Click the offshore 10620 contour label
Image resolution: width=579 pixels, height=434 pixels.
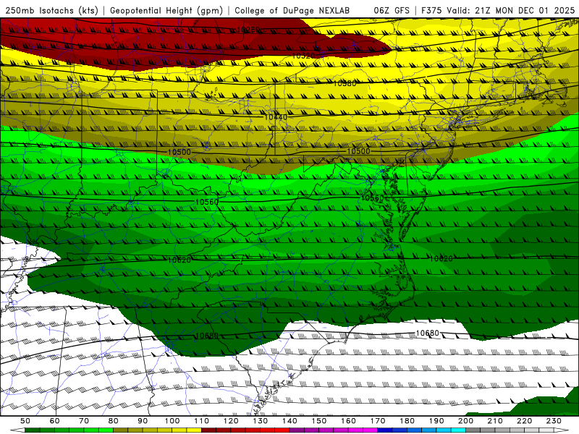pos(441,258)
